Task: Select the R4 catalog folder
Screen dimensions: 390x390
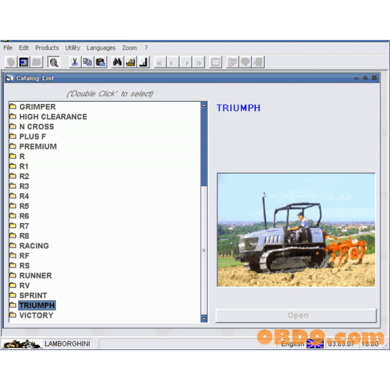Action: [x=19, y=196]
